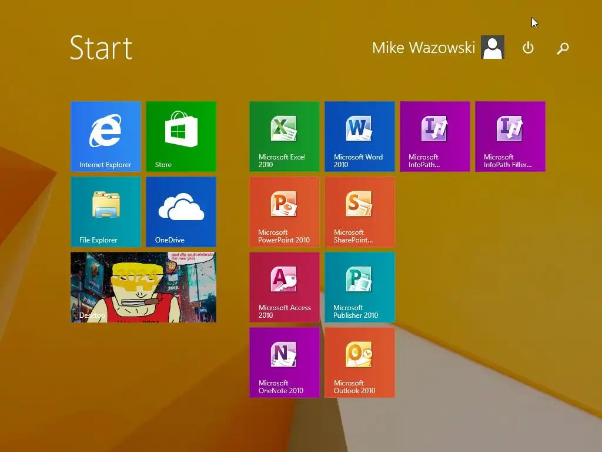Switch to the Desktop tile
602x452 pixels.
tap(143, 287)
